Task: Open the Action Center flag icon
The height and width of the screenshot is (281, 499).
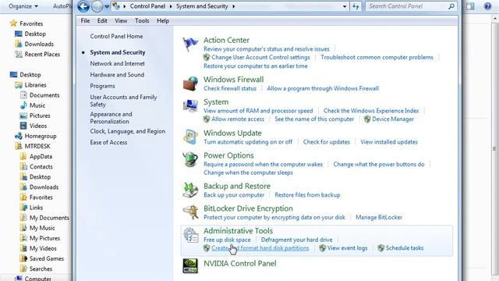Action: pyautogui.click(x=190, y=44)
